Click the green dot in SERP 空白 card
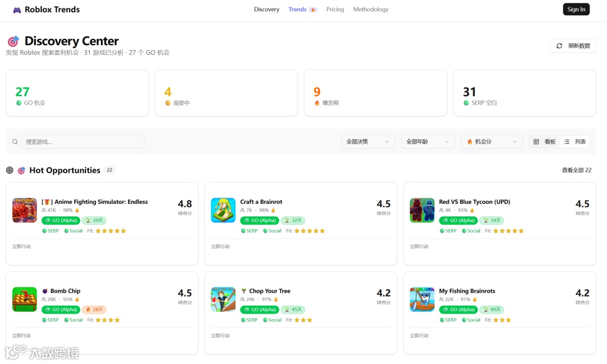 coord(466,103)
